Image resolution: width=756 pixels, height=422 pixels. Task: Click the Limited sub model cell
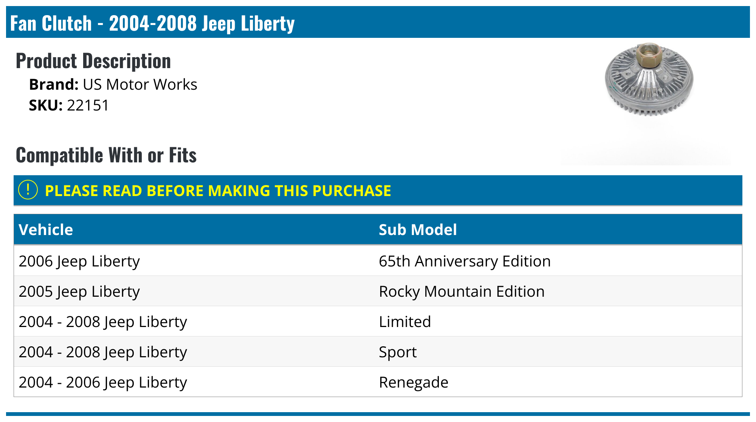pyautogui.click(x=405, y=322)
